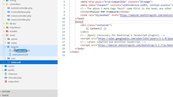Click the cache folder icon
The height and width of the screenshot is (97, 173).
coord(6,66)
